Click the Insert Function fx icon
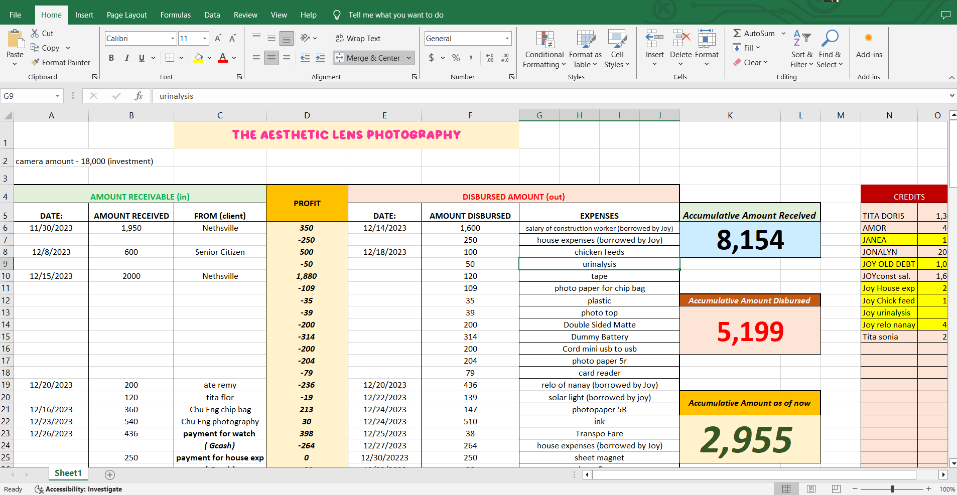 139,96
